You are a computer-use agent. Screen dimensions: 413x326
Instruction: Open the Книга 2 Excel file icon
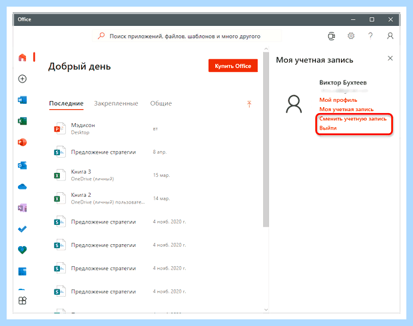point(60,198)
